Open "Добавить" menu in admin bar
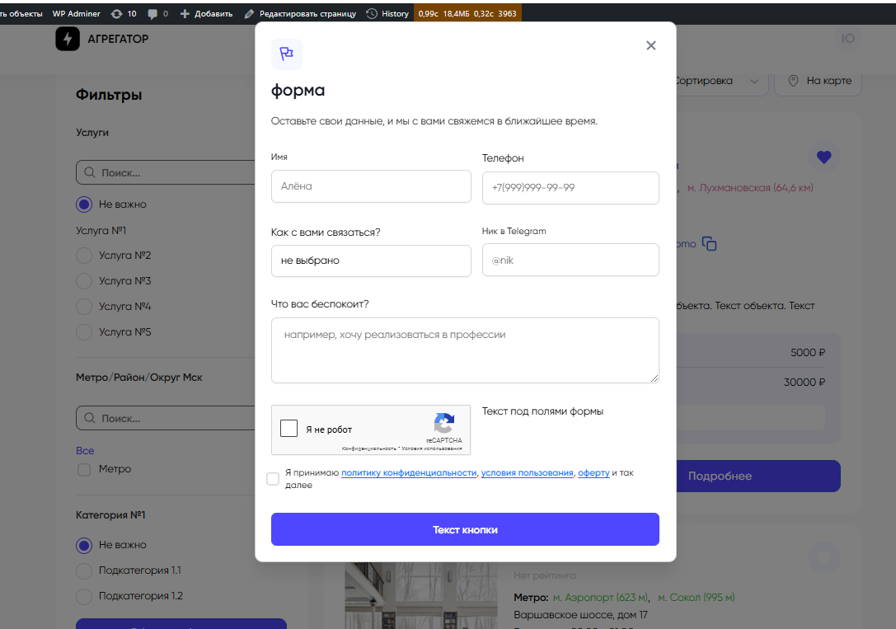 [x=206, y=14]
